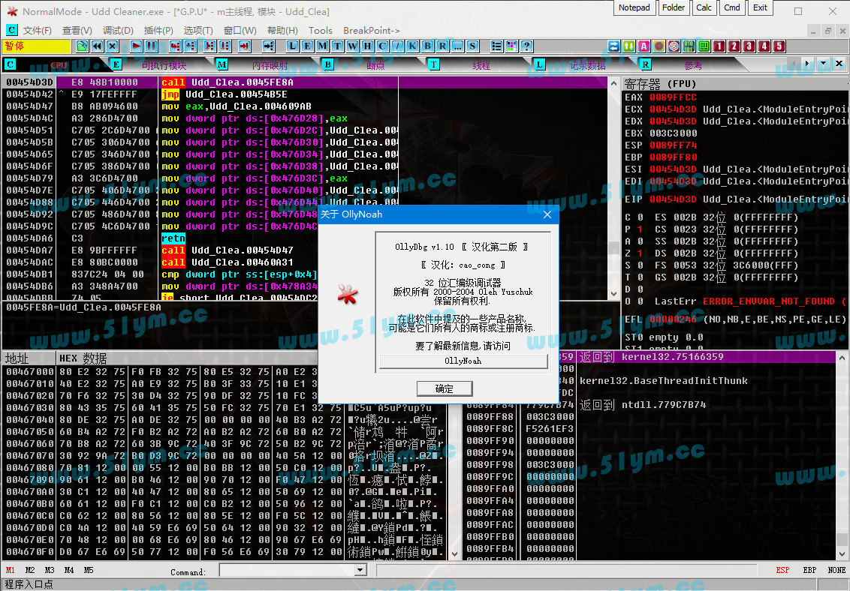Select NONE stack follow option
This screenshot has height=591, width=850.
pos(836,571)
